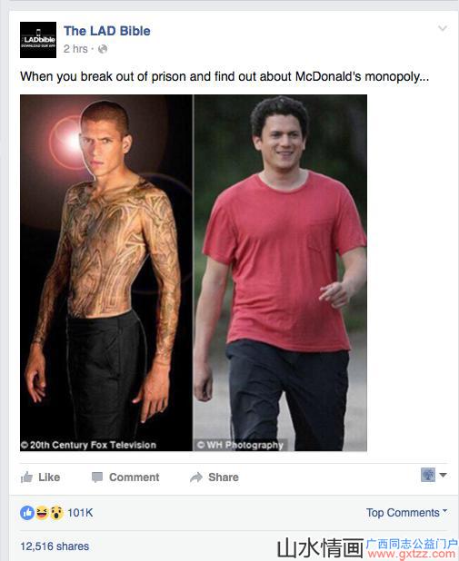Expand the post options chevron
This screenshot has width=459, height=561.
click(443, 28)
